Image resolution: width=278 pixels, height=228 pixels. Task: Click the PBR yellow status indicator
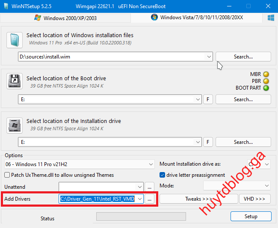266,81
